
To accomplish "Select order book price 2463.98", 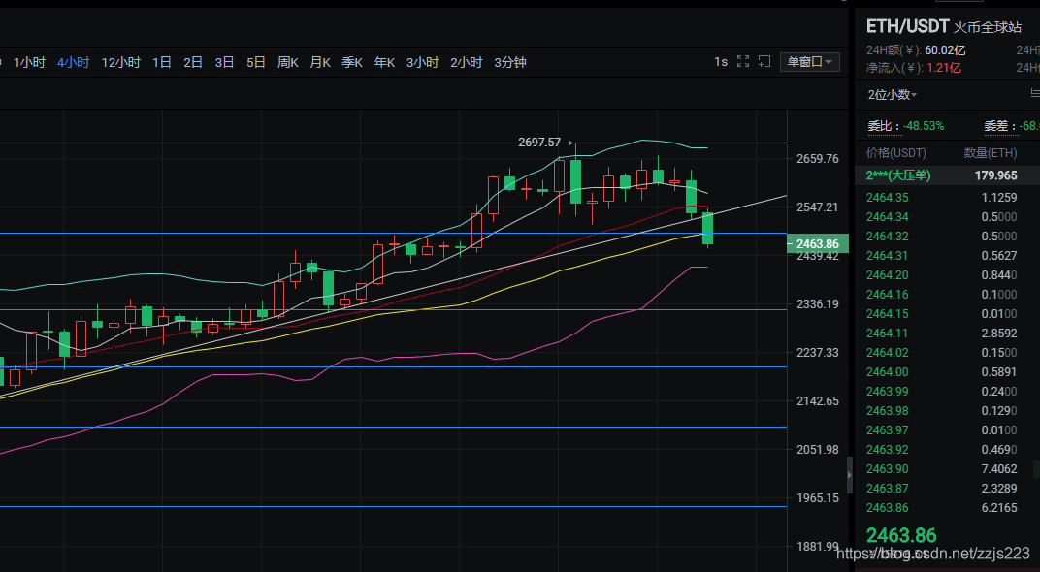I will click(888, 410).
